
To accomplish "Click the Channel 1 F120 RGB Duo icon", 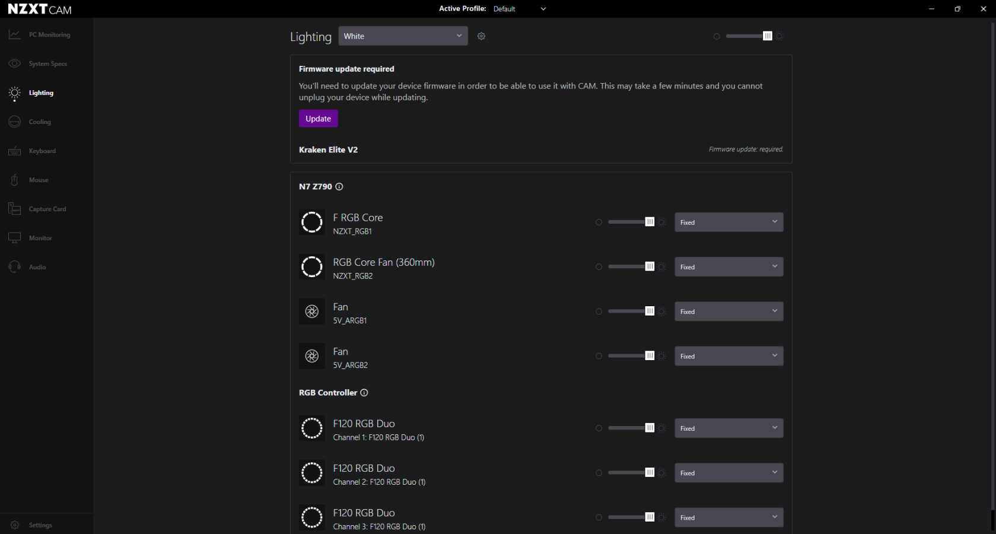I will pyautogui.click(x=312, y=428).
